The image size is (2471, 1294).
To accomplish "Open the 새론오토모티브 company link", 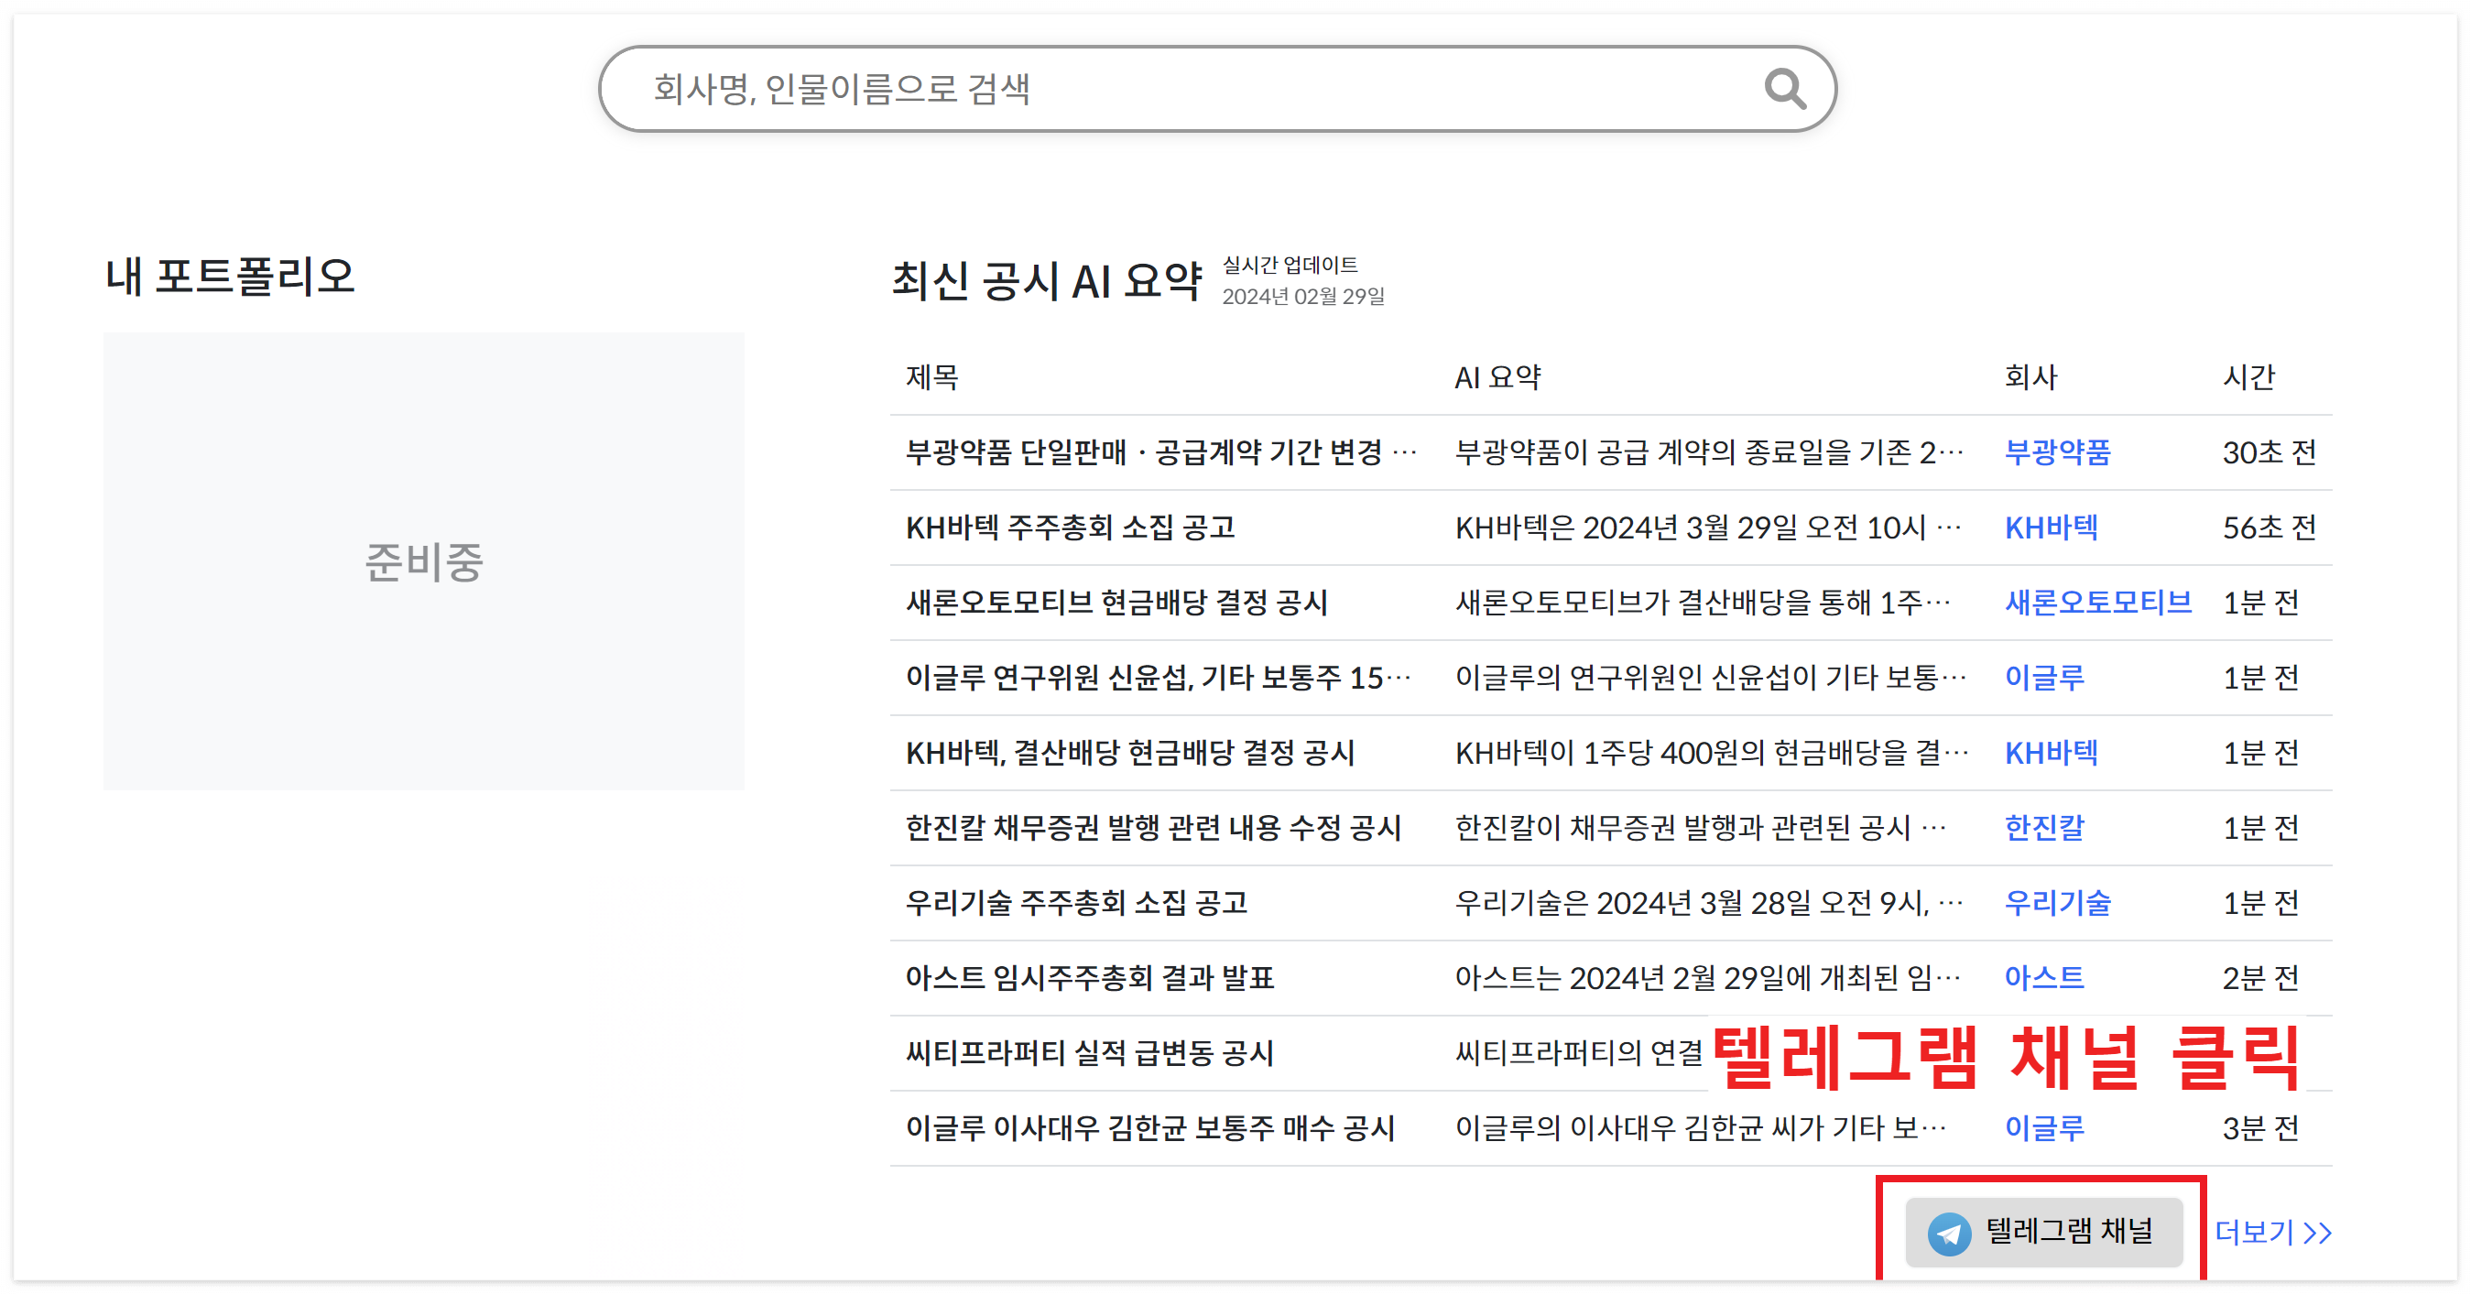I will point(2098,603).
